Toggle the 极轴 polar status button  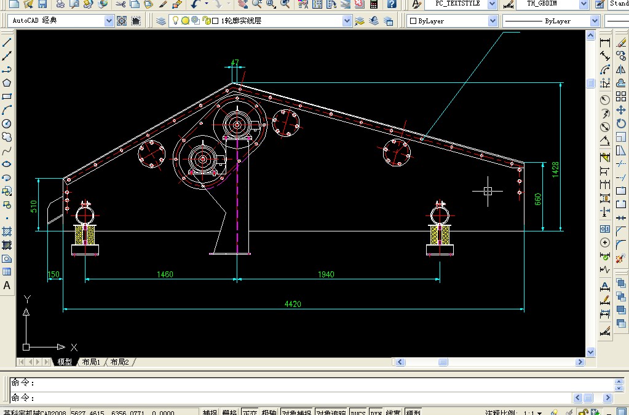(269, 412)
